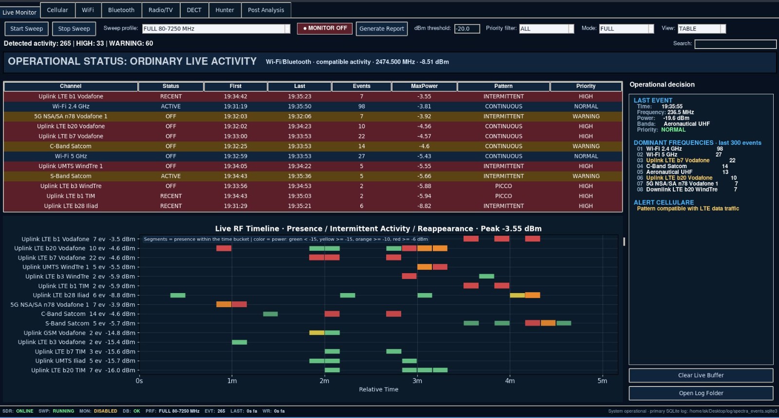Screen dimensions: 779x418
Task: Click the Start Sweep button
Action: (26, 29)
